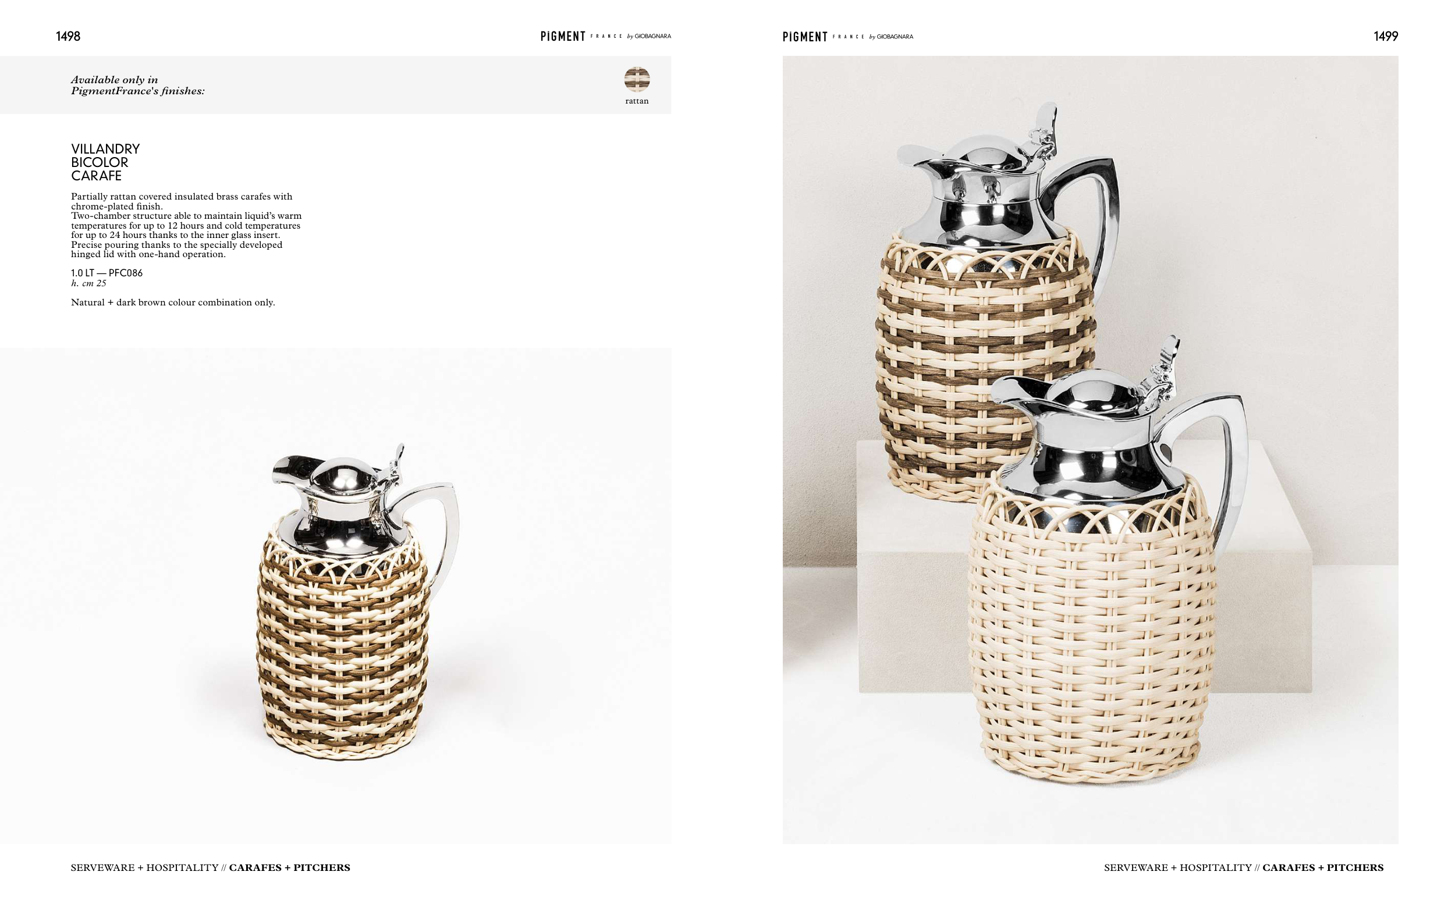
Task: Click page number 1498
Action: pyautogui.click(x=68, y=36)
